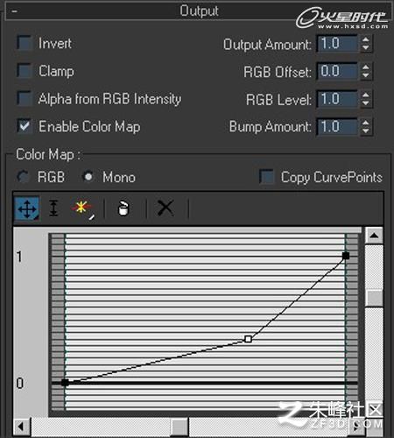Viewport: 394px width, 438px height.
Task: Click the scroll up arrow of curve graph
Action: (x=374, y=236)
